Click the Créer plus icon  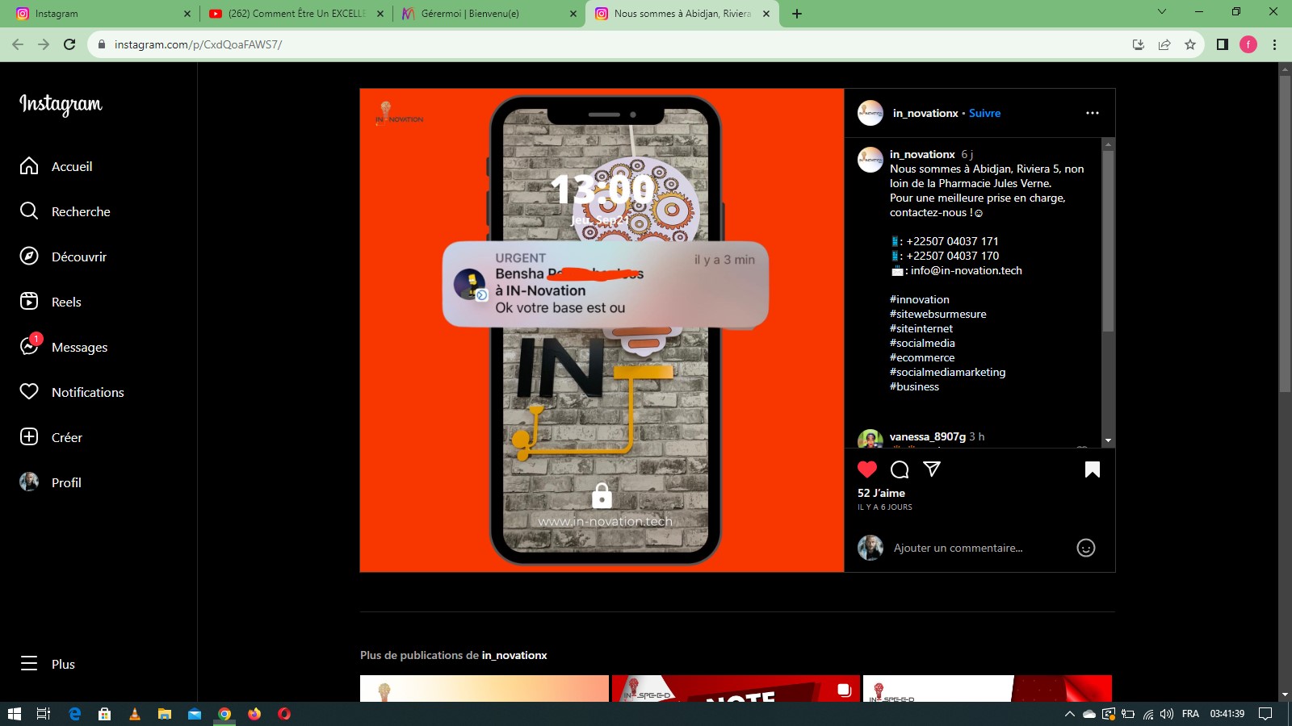29,437
